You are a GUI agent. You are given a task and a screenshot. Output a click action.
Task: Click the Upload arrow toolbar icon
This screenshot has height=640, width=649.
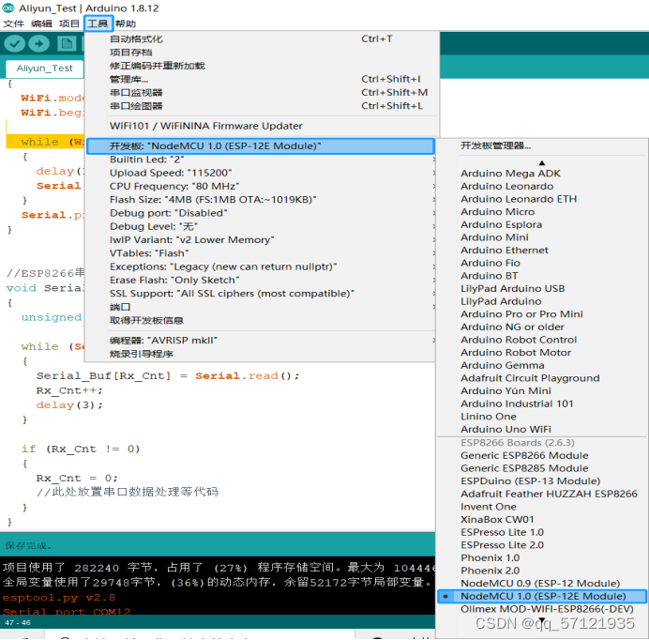(x=39, y=43)
